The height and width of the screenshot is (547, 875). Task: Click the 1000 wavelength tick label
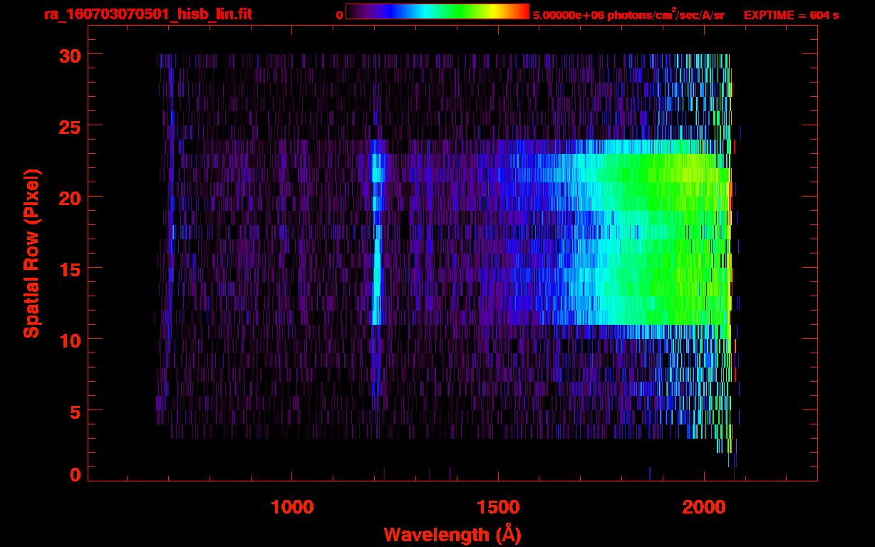point(292,507)
